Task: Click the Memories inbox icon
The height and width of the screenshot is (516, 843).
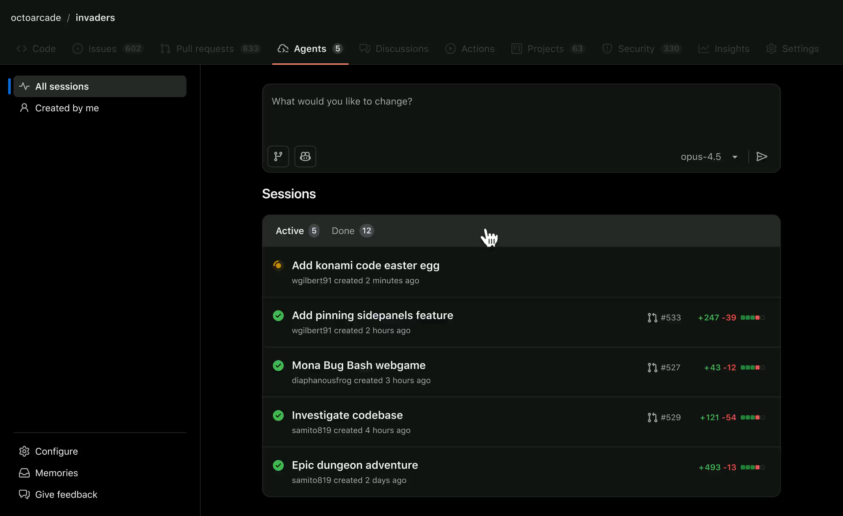Action: tap(24, 472)
